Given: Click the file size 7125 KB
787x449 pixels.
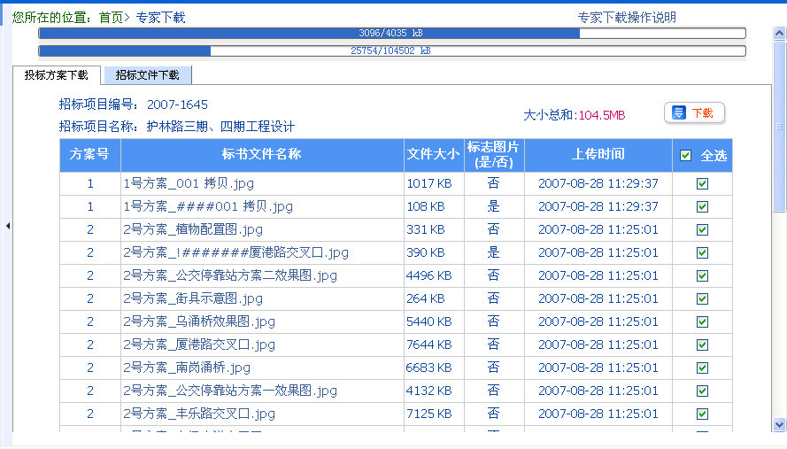Looking at the screenshot, I should [x=429, y=414].
